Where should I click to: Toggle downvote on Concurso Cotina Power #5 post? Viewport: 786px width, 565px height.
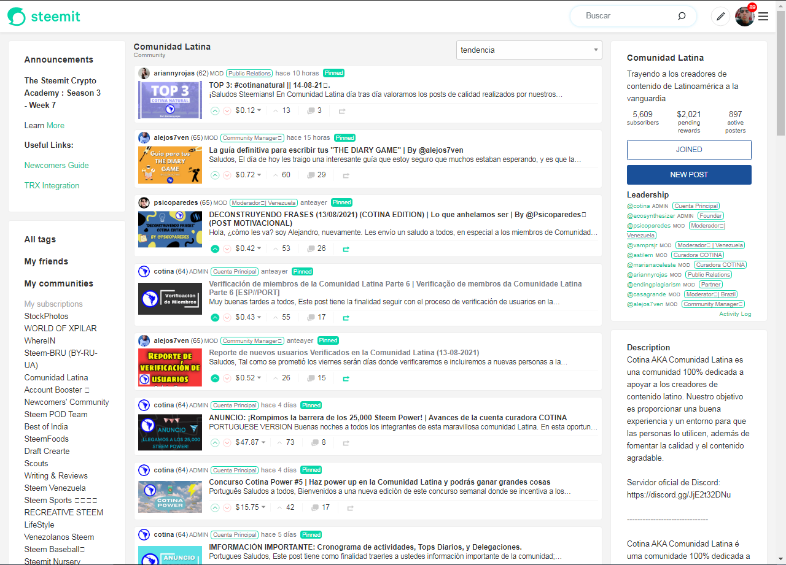point(227,507)
